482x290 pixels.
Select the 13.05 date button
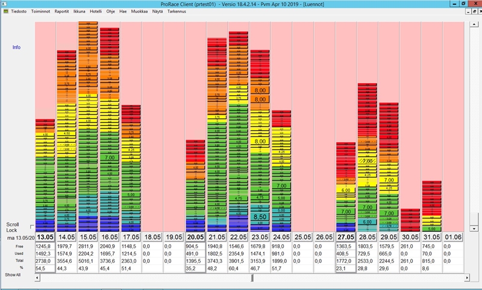(x=45, y=237)
